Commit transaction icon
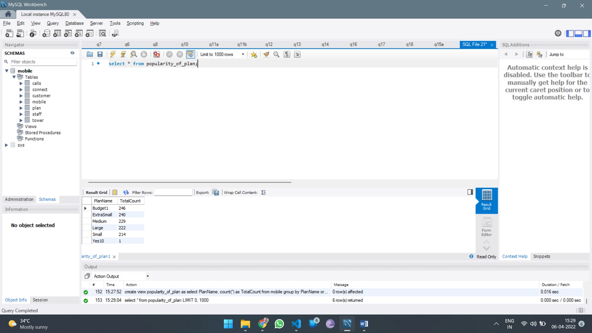This screenshot has width=592, height=333. pyautogui.click(x=169, y=54)
